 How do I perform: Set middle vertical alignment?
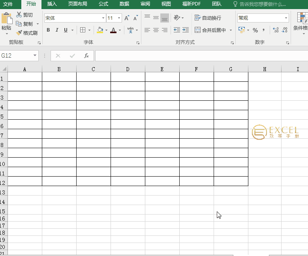coord(156,18)
